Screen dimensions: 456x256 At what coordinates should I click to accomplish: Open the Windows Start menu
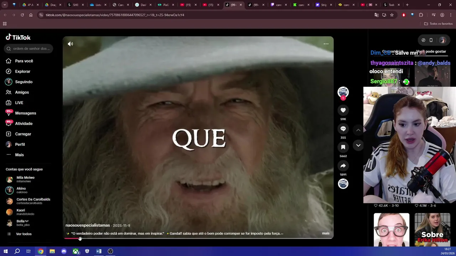[x=6, y=251]
